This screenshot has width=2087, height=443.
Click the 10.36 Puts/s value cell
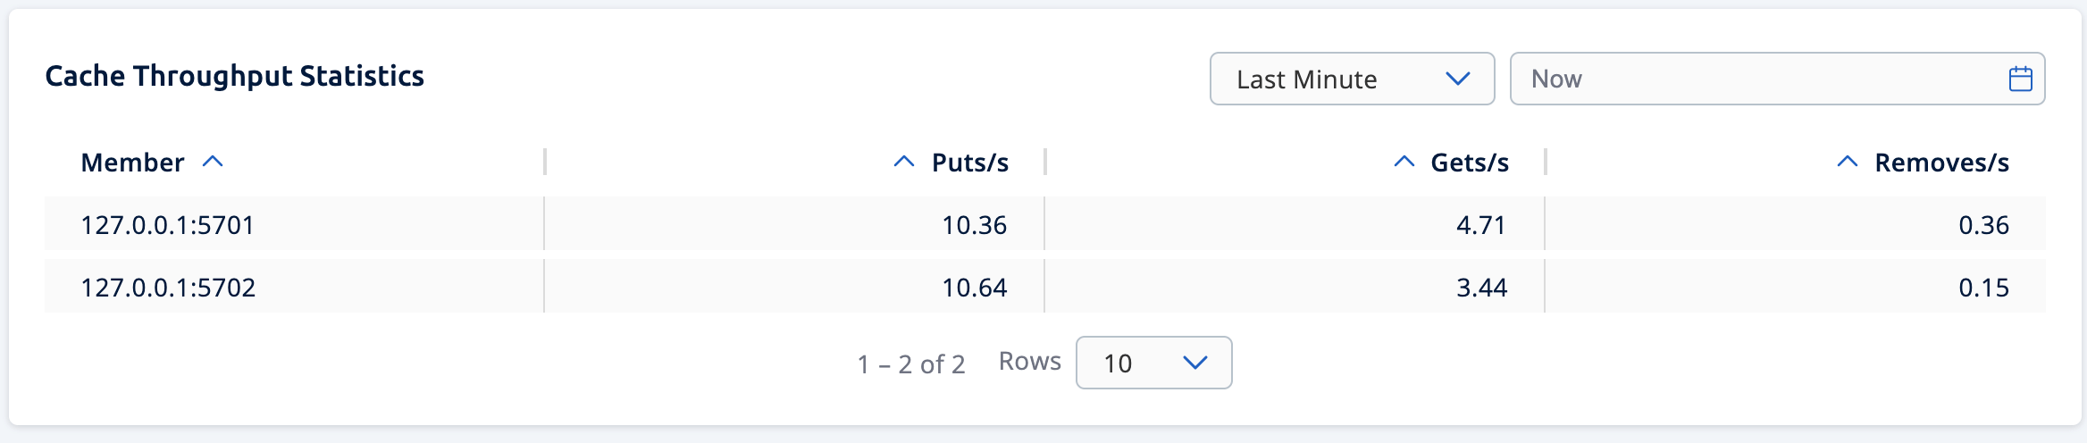(x=974, y=225)
